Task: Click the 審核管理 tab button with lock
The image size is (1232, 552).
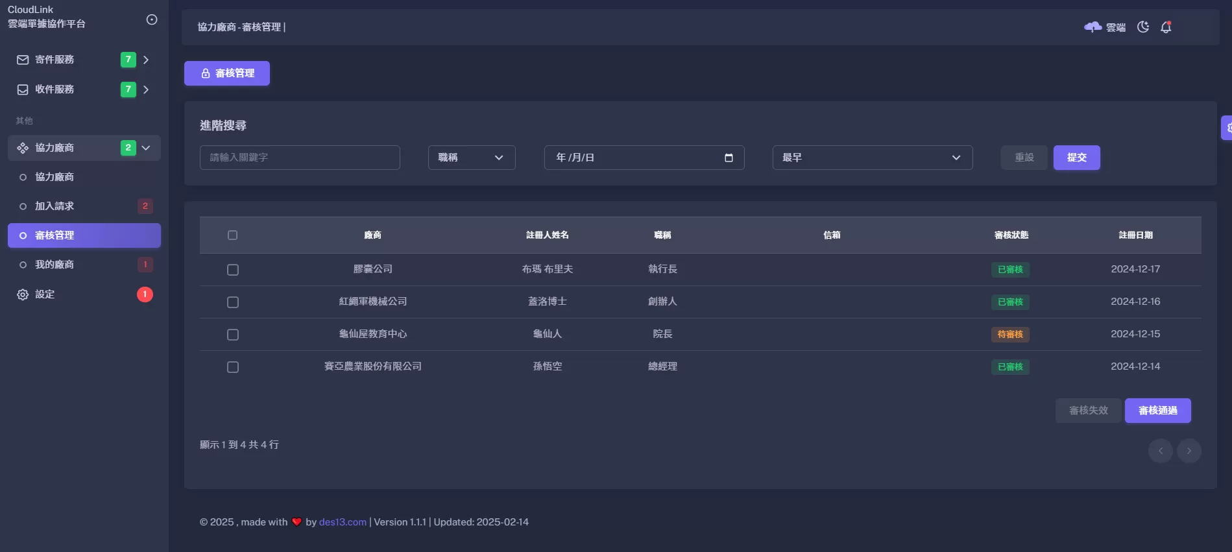Action: coord(227,73)
